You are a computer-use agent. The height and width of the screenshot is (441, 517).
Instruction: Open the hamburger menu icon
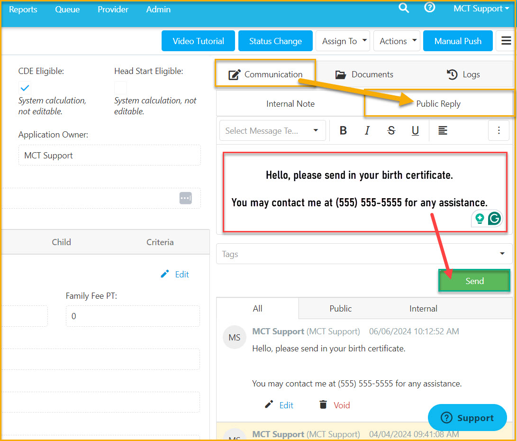[x=506, y=41]
